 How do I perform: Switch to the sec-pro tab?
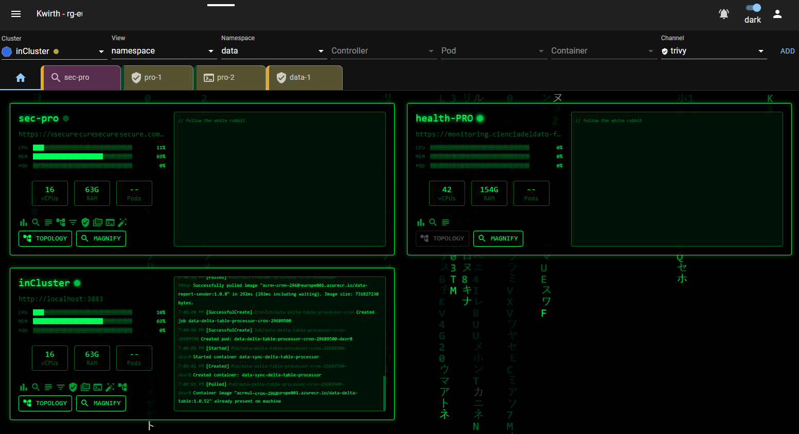[81, 78]
